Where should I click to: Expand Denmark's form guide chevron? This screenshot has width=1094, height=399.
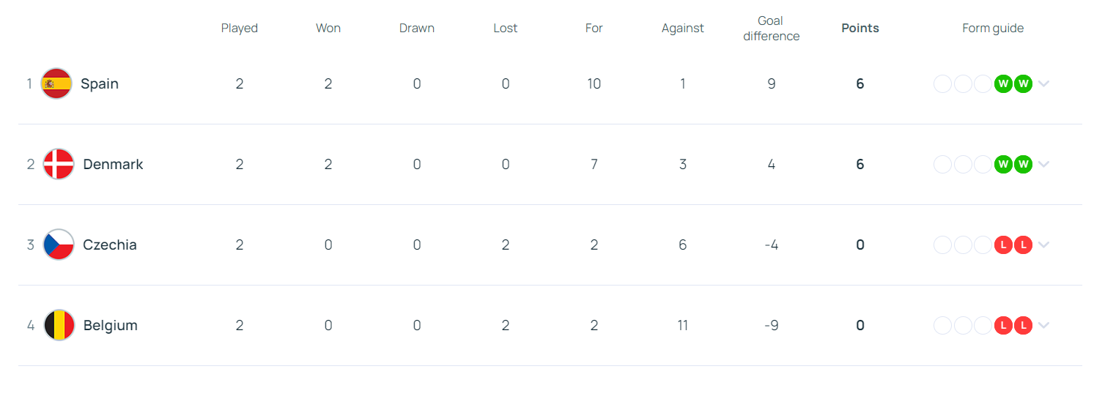[x=1044, y=164]
